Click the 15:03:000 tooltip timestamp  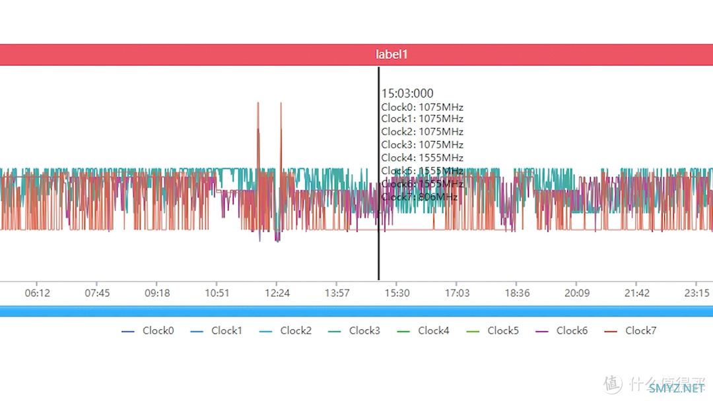pos(407,94)
